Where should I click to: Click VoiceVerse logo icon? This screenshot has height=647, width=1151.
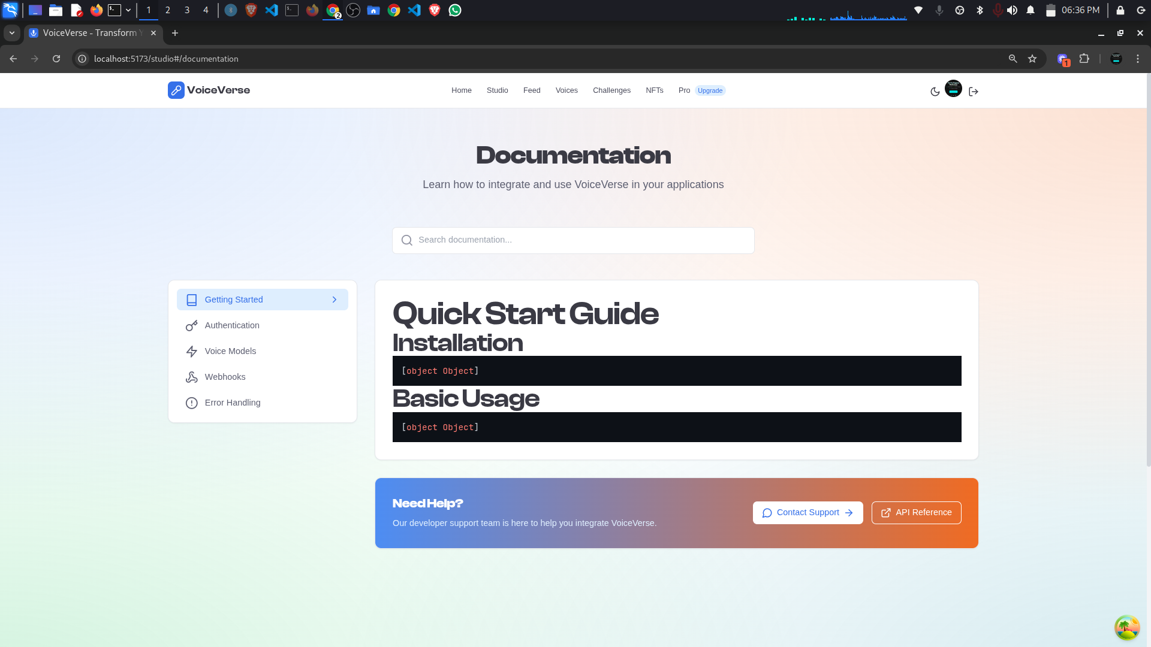(x=176, y=90)
